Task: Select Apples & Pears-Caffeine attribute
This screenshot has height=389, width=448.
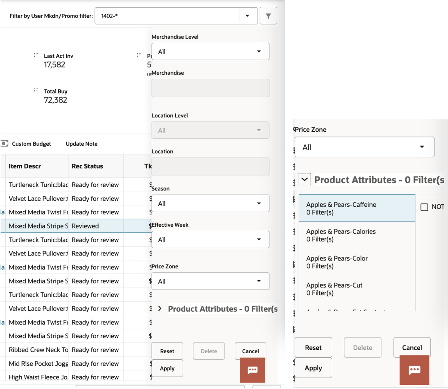Action: [357, 208]
